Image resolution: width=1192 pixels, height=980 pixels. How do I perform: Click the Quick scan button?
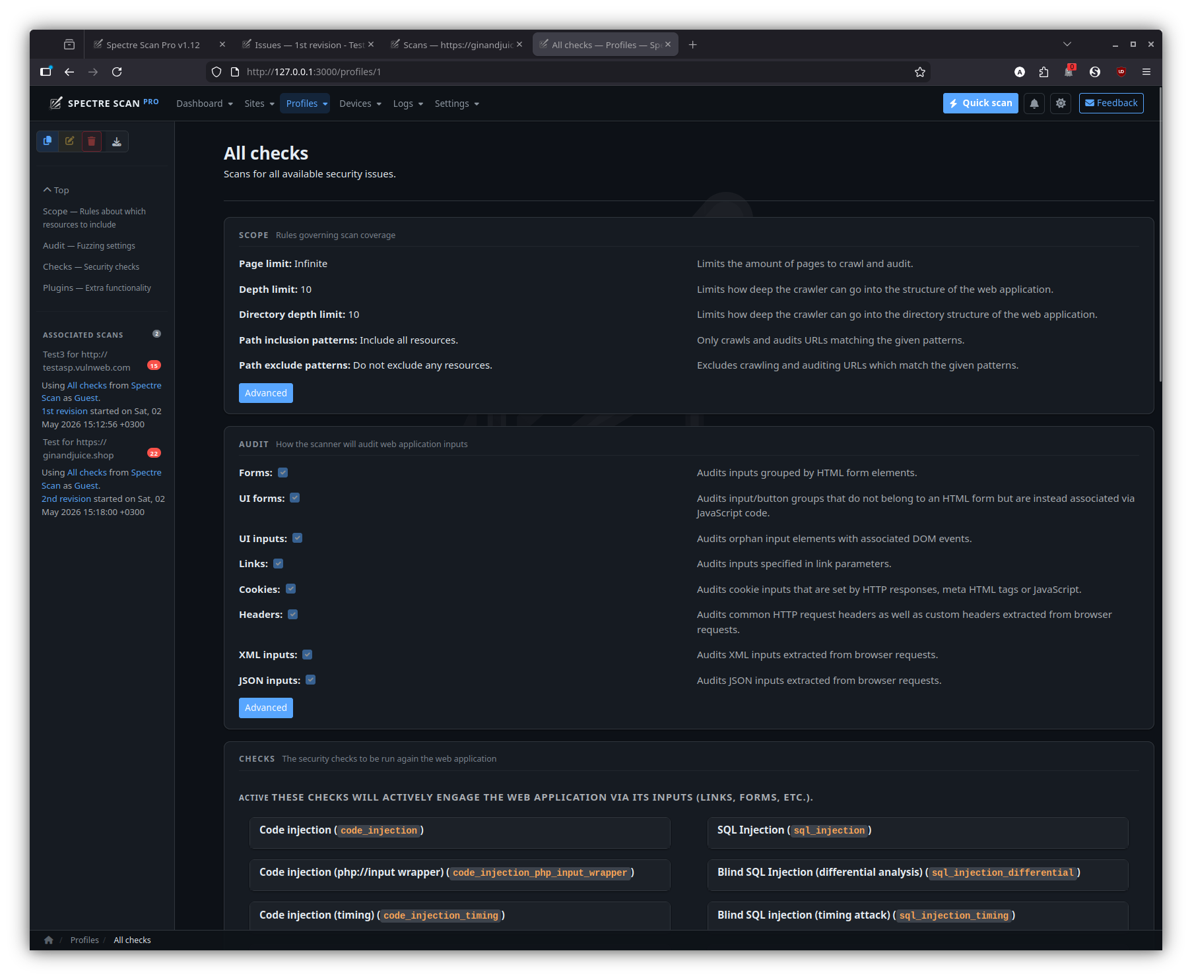(981, 103)
